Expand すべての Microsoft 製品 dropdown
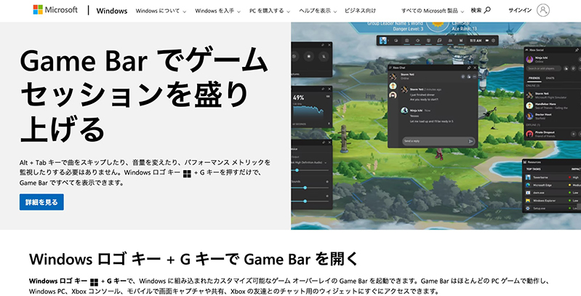The height and width of the screenshot is (296, 581). [433, 11]
